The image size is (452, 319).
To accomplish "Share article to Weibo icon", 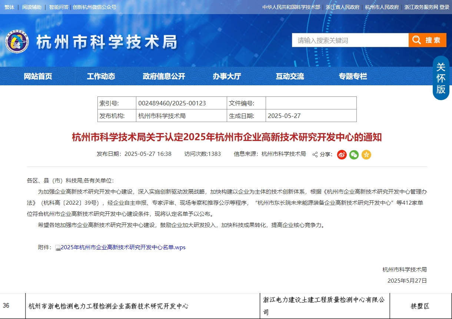I will pos(342,155).
